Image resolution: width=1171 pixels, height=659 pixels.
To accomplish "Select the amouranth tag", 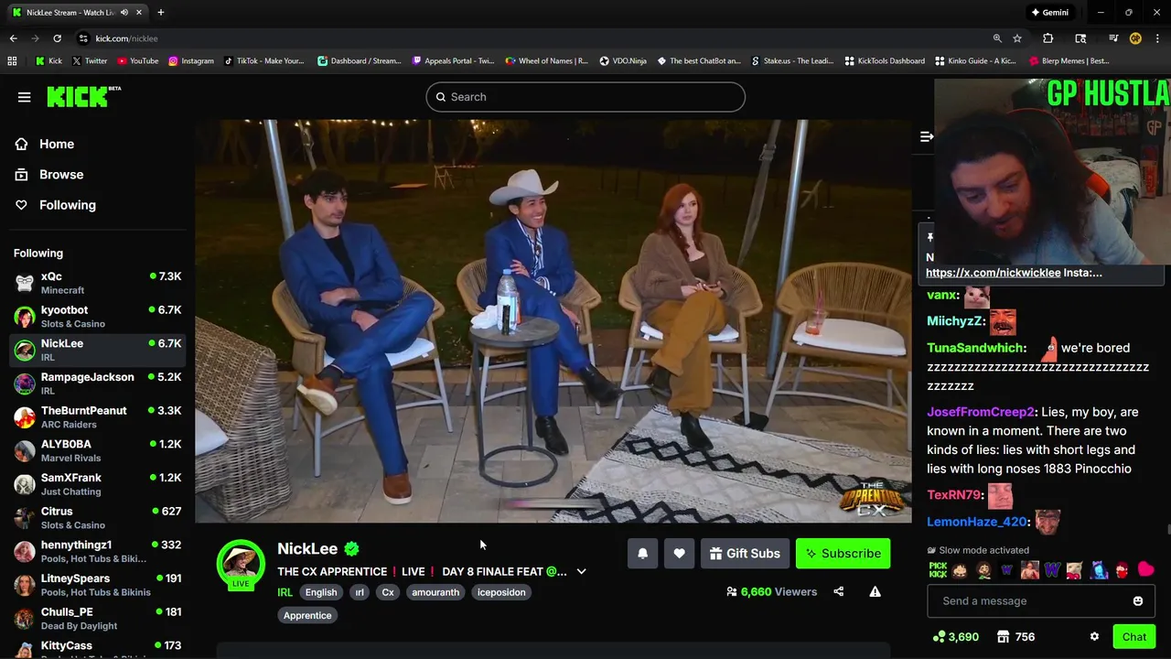I will click(435, 592).
